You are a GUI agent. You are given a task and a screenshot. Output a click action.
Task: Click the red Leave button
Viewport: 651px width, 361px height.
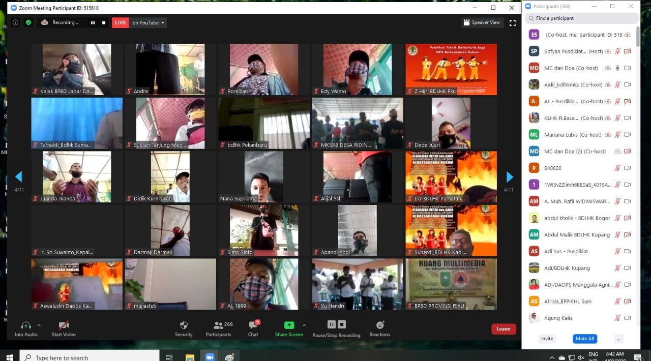pyautogui.click(x=503, y=329)
